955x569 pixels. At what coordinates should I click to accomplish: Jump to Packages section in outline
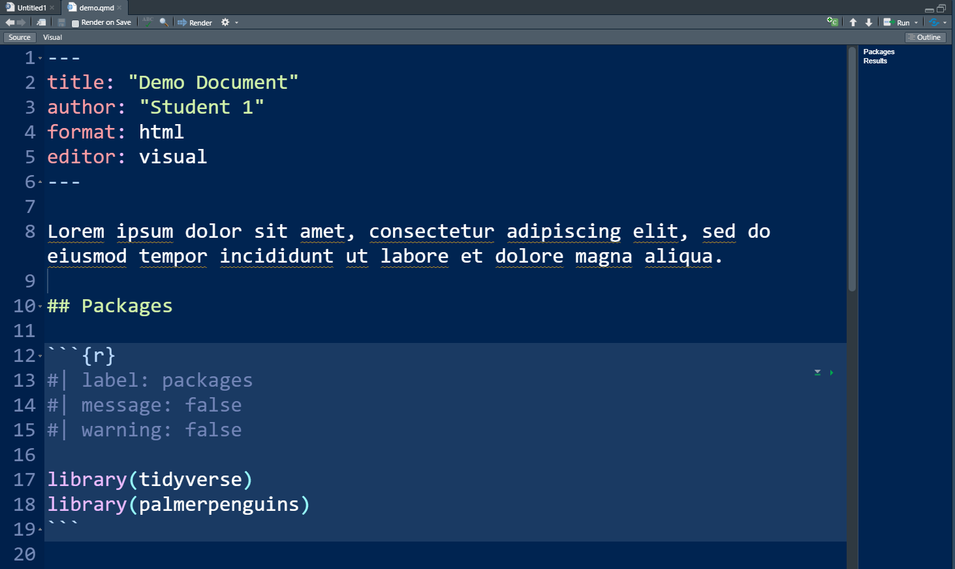tap(879, 52)
